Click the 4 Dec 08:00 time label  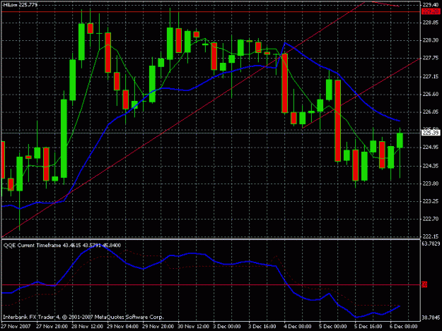click(298, 327)
